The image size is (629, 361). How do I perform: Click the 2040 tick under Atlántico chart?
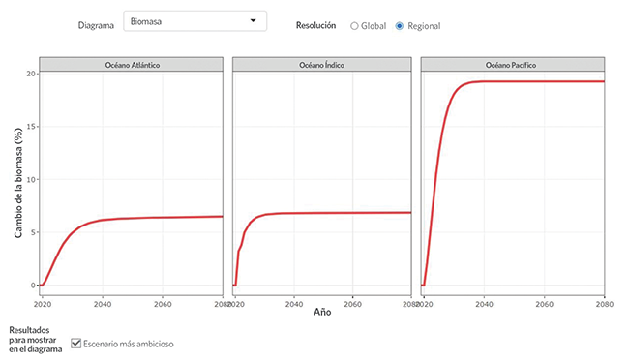point(103,305)
